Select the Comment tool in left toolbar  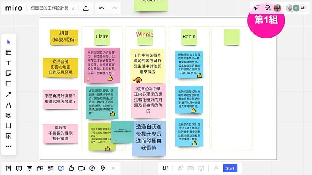tap(8, 115)
